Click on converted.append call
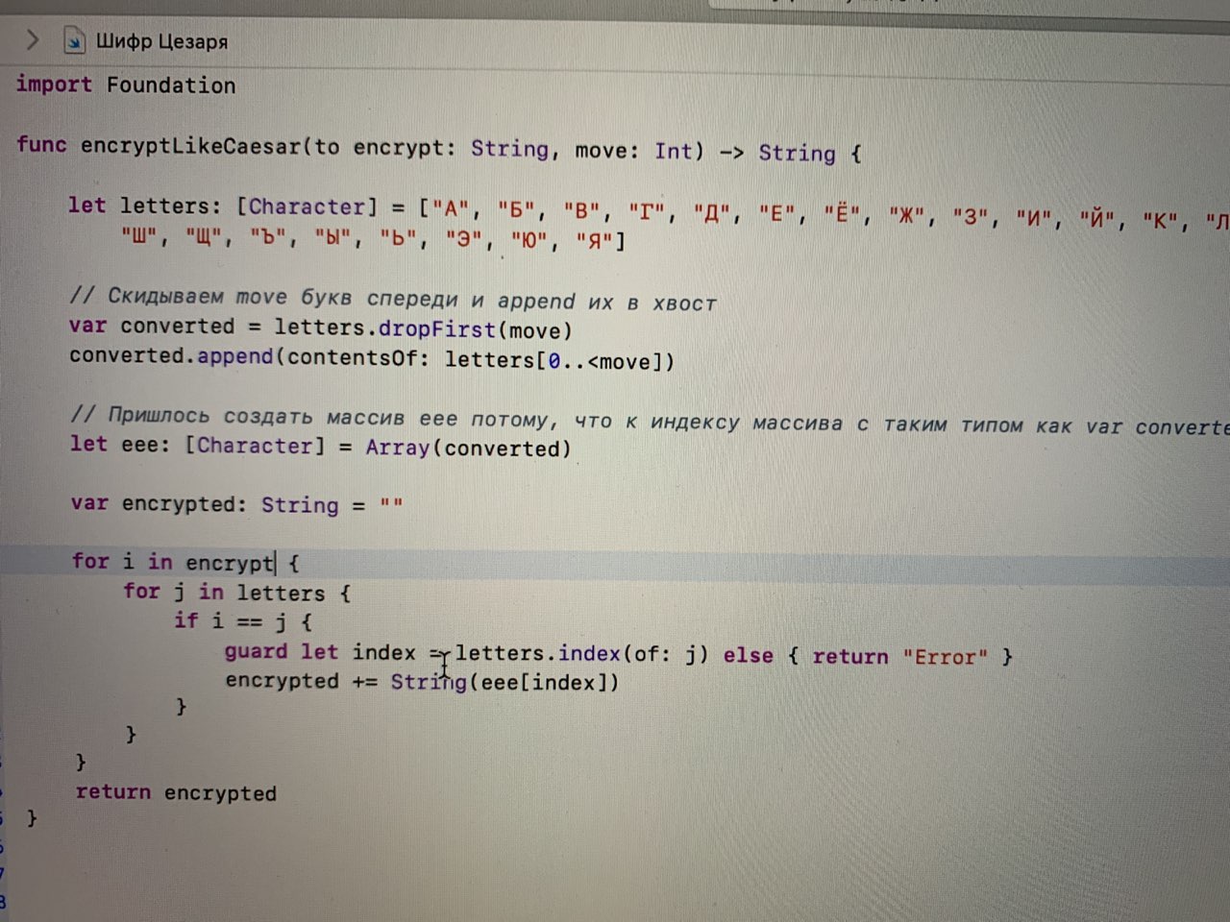Viewport: 1230px width, 922px height. (171, 355)
